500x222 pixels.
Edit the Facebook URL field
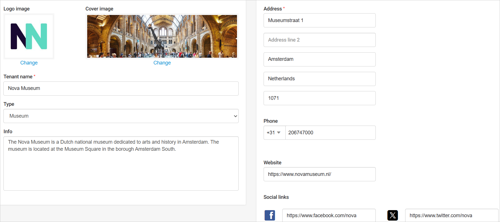(329, 215)
